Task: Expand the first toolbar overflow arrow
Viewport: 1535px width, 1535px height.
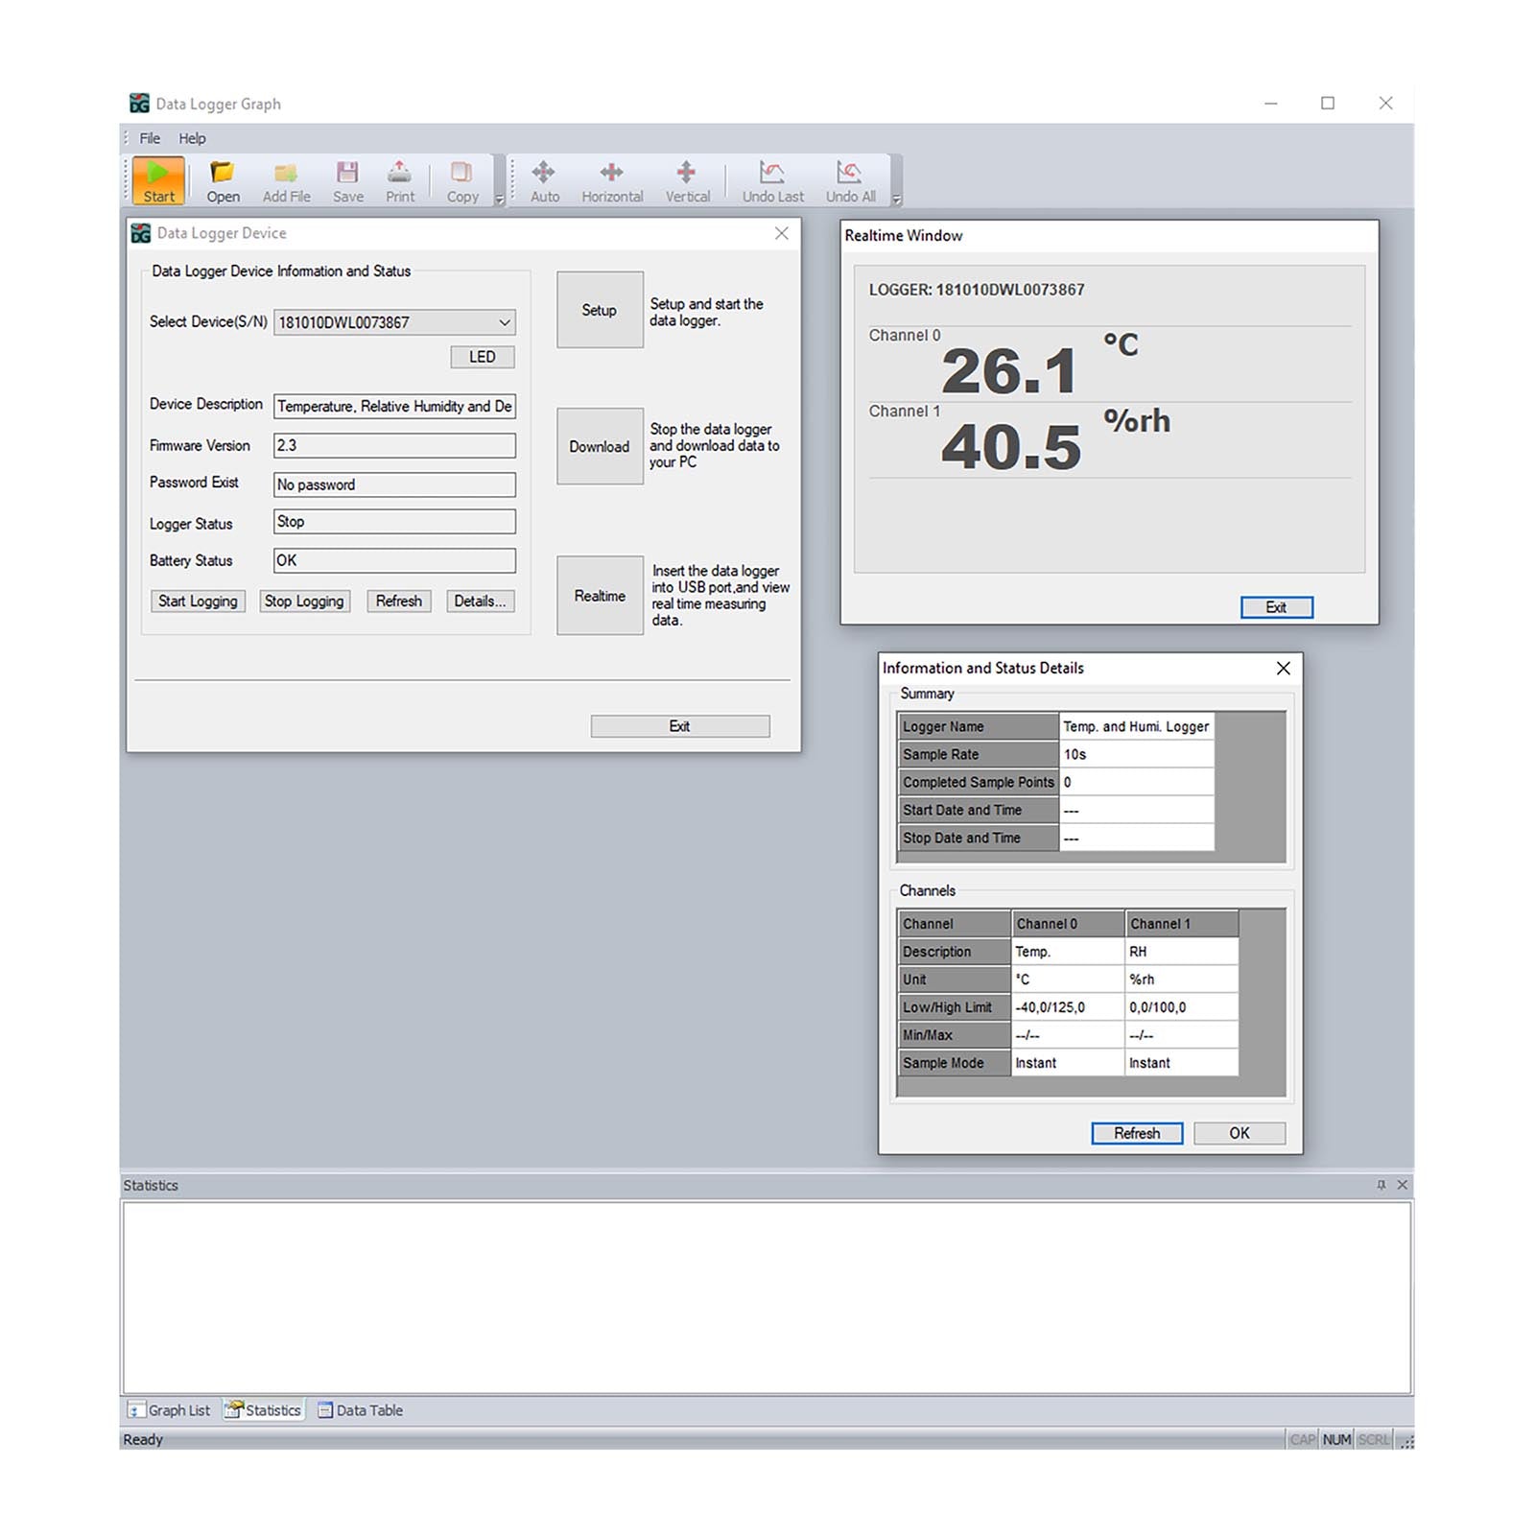Action: click(499, 200)
